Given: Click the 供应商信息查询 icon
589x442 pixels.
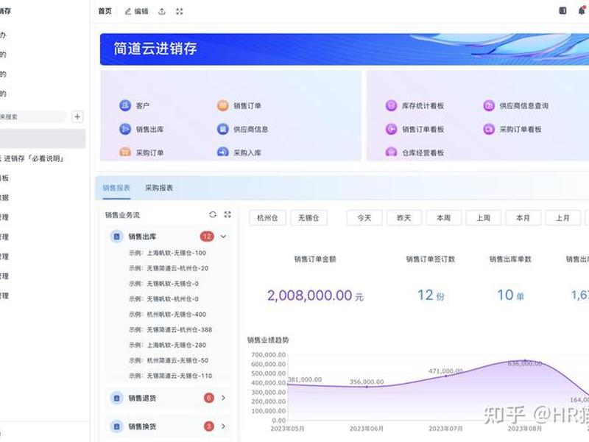Looking at the screenshot, I should [489, 105].
